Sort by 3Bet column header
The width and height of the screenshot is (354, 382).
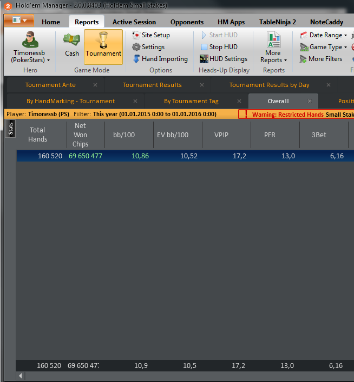pos(319,135)
